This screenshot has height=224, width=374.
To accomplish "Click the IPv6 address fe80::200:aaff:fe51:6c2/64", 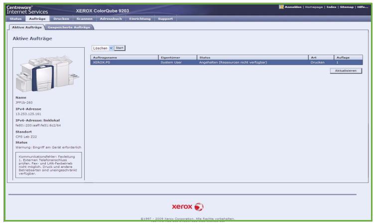I will coord(38,126).
